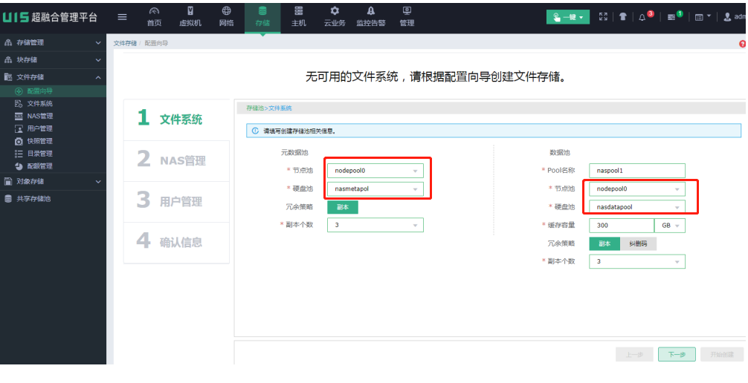Select 副本 redundancy under 元数据池
This screenshot has height=383, width=748.
coord(343,207)
